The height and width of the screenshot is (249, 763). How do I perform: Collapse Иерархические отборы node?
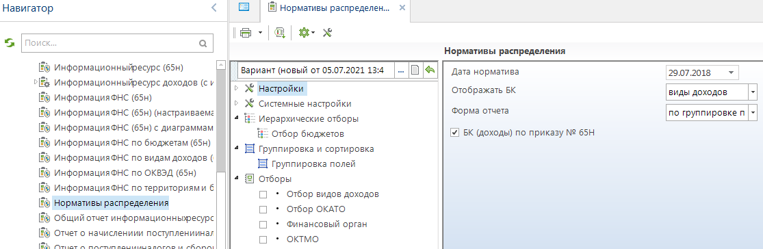[237, 118]
